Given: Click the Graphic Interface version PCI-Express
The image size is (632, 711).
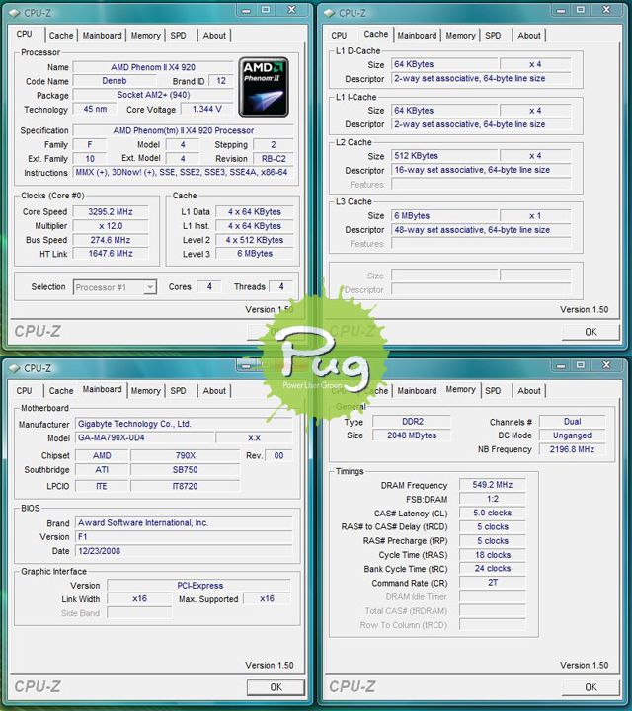Looking at the screenshot, I should tap(199, 586).
